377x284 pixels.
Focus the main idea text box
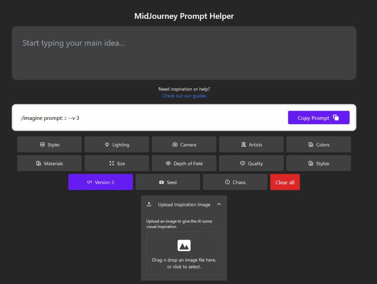click(x=184, y=53)
